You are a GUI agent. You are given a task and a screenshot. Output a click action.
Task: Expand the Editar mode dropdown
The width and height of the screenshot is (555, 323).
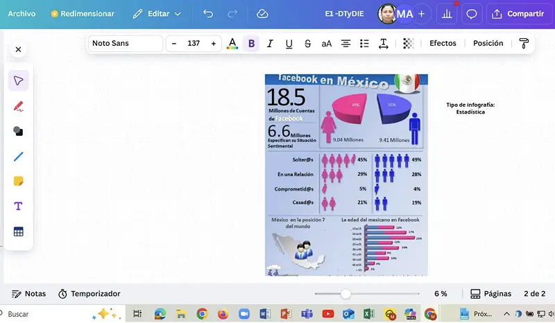pyautogui.click(x=157, y=13)
